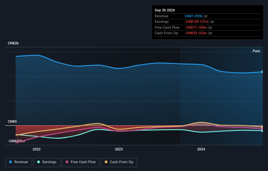268x171 pixels.
Task: Click the blue Revenue legend dot
Action: [x=10, y=162]
